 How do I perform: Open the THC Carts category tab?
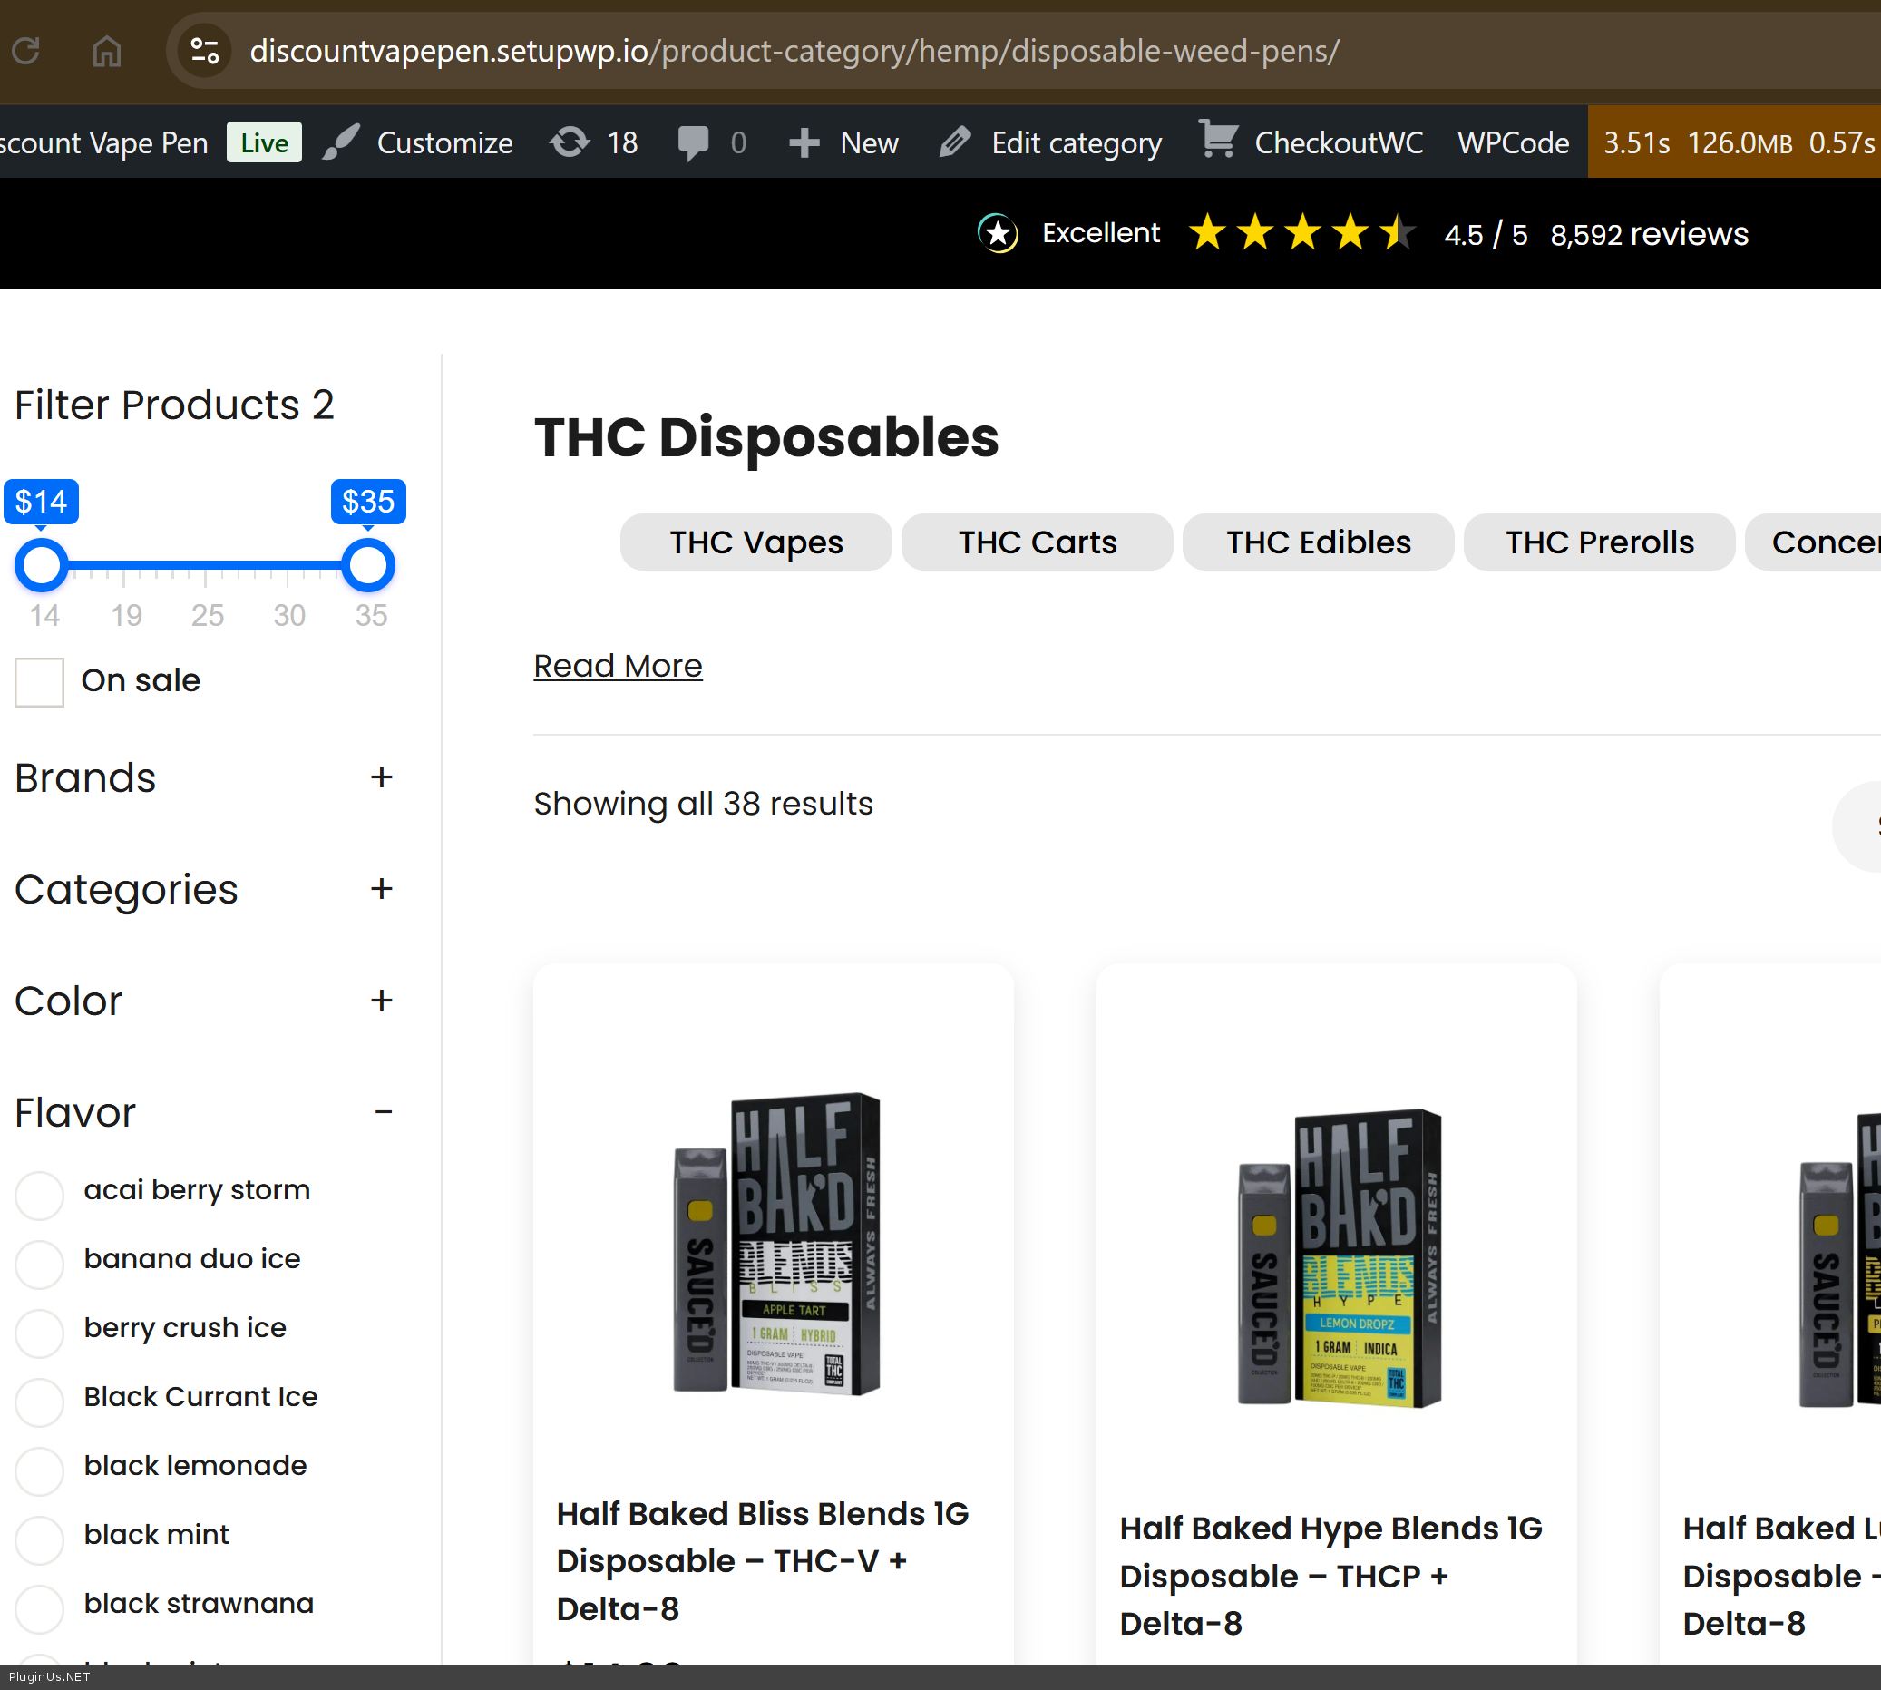tap(1037, 542)
